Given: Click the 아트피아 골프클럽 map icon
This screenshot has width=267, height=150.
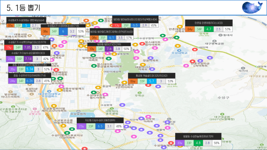Looking at the screenshot, I should coord(112,108).
